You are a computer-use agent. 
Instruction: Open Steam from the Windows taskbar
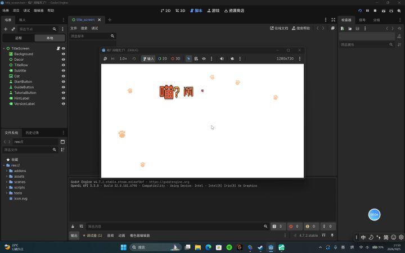tap(260, 247)
